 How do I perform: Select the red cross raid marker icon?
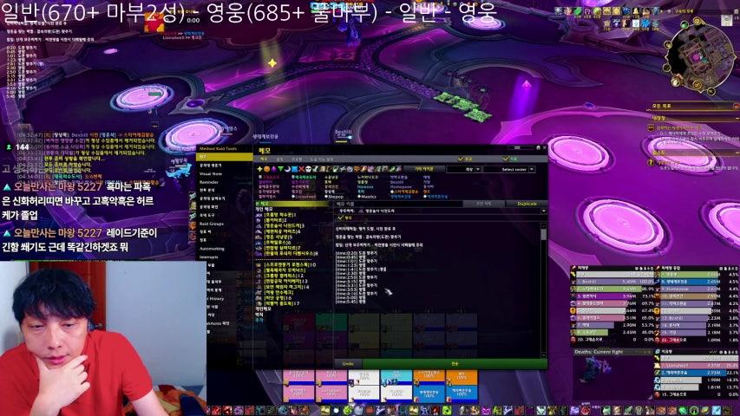pos(301,169)
